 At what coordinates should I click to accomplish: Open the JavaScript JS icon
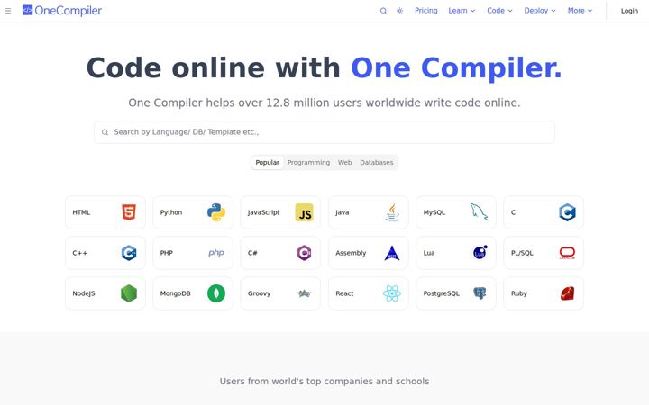click(305, 212)
